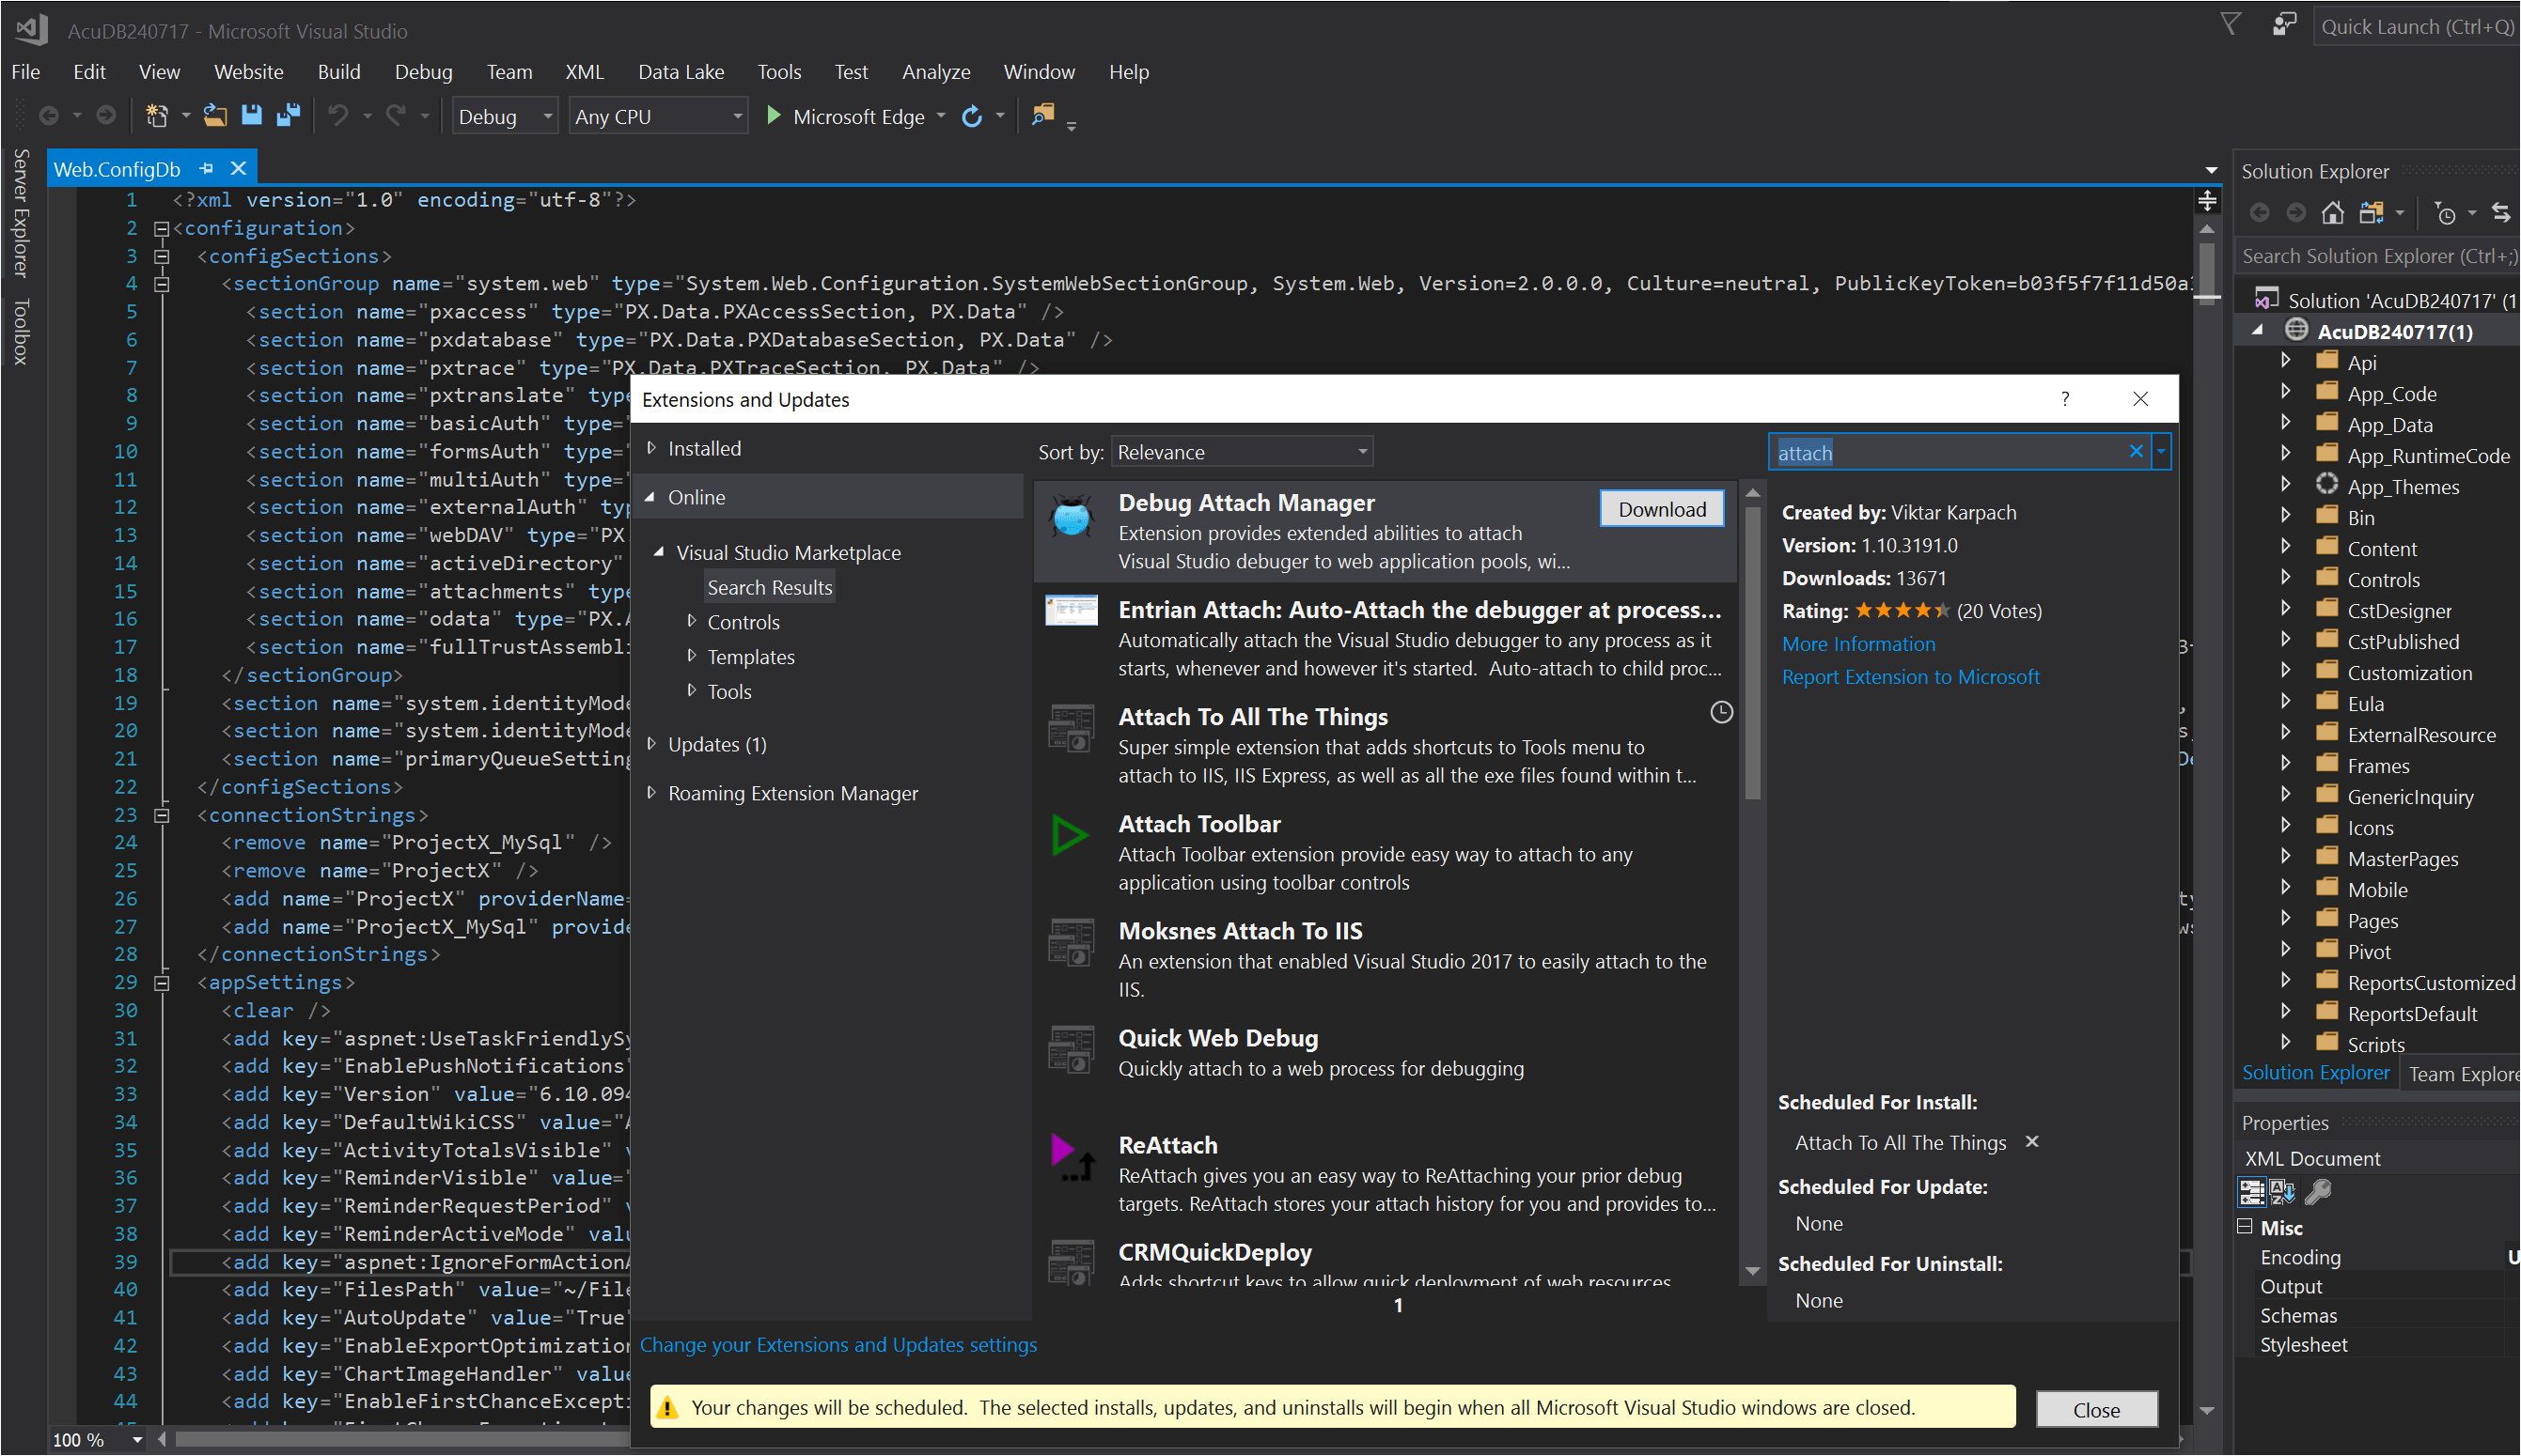The image size is (2521, 1456).
Task: Open the Data Lake menu
Action: [681, 72]
